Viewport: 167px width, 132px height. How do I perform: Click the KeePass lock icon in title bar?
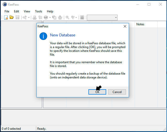(5, 4)
